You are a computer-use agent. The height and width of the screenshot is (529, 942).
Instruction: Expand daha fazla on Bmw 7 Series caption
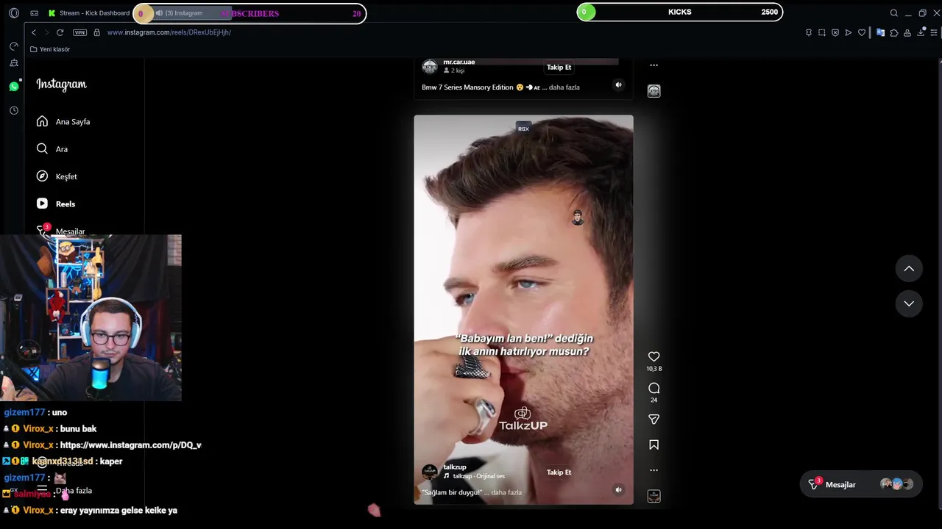coord(564,87)
